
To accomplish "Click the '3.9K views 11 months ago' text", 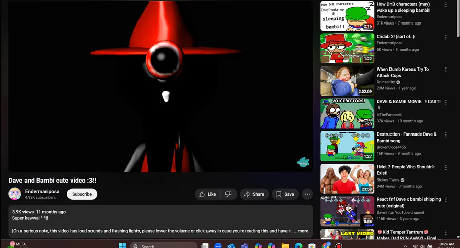I will [x=39, y=212].
